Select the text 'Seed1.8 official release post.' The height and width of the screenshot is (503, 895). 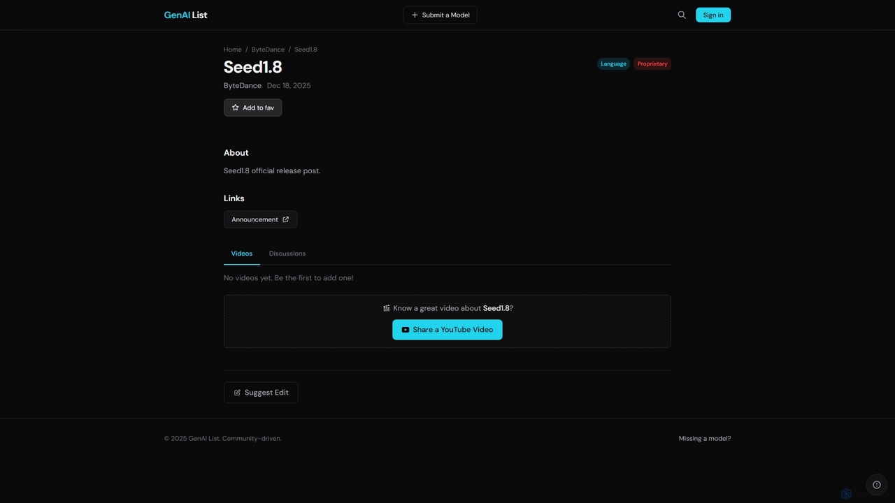tap(272, 170)
